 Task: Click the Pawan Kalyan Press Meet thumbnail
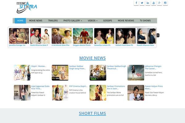pyautogui.click(x=136, y=93)
